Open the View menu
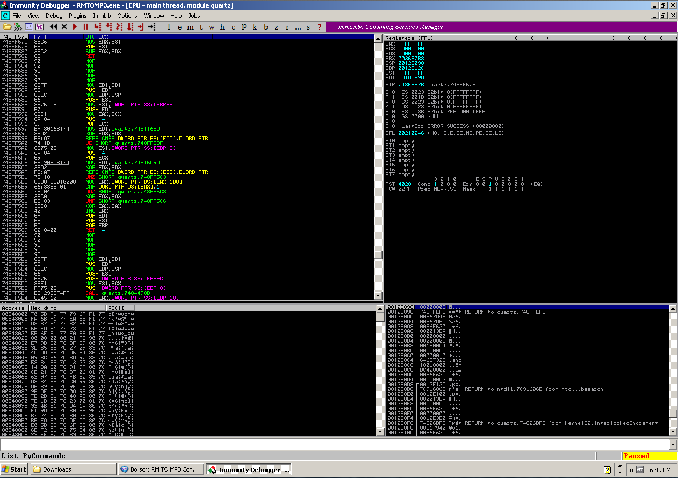 [33, 16]
